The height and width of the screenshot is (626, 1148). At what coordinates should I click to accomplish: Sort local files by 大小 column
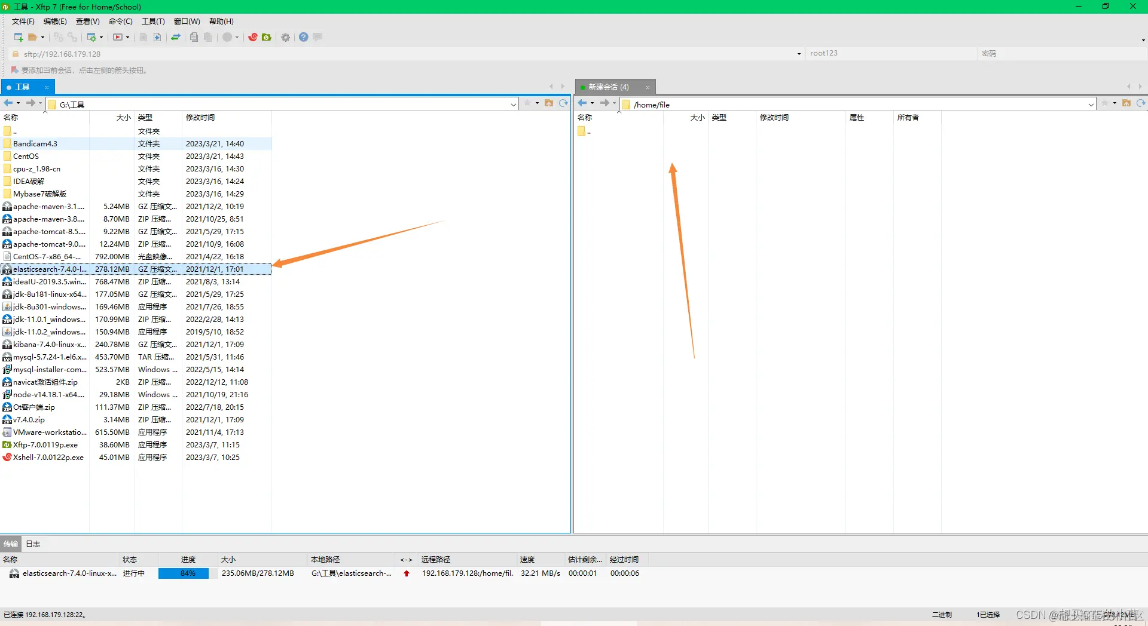tap(112, 118)
